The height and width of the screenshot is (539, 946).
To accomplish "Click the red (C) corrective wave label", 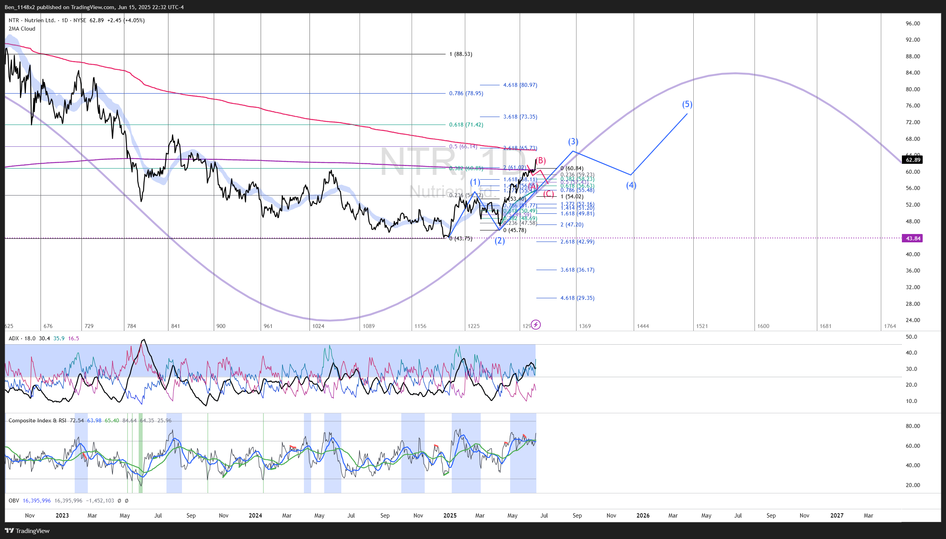I will pyautogui.click(x=549, y=194).
